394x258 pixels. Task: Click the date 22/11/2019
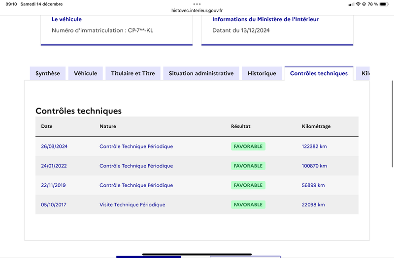53,185
